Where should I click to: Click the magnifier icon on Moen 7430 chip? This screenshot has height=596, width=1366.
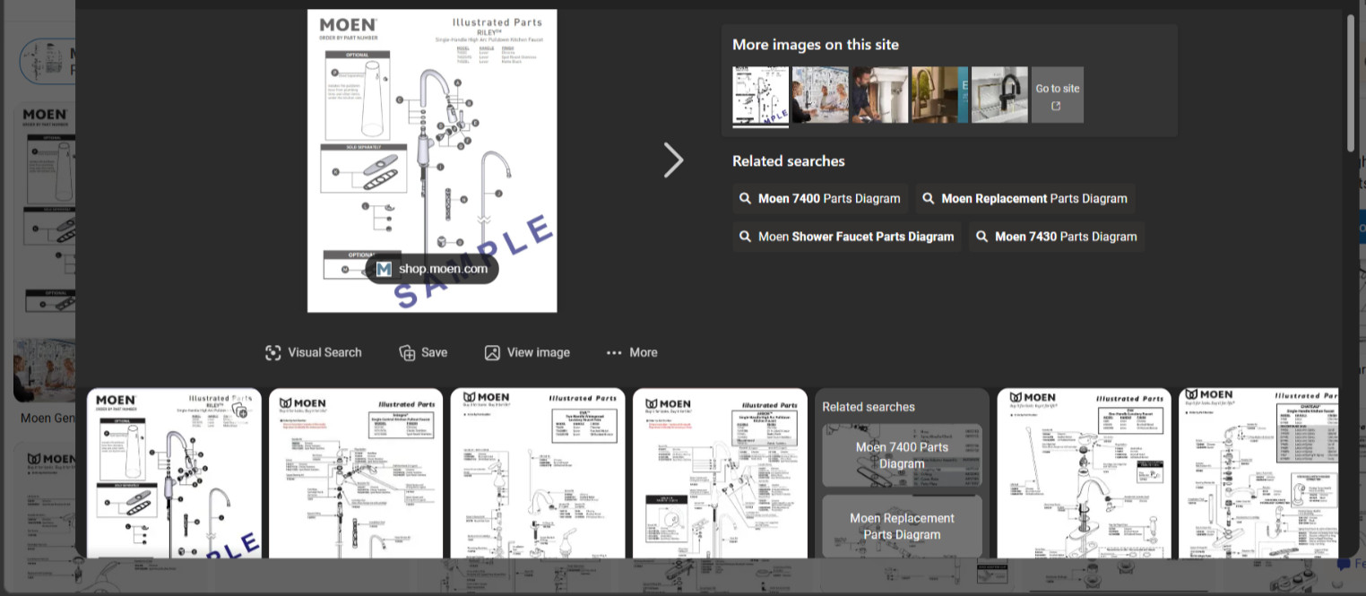(982, 237)
